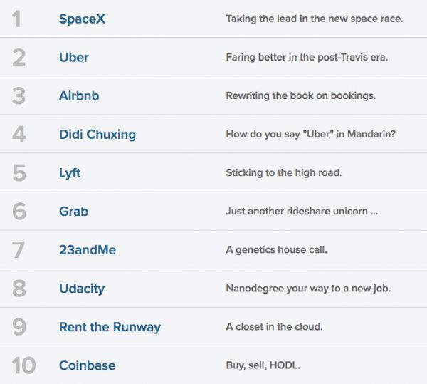Click rank number 1 beside SpaceX
This screenshot has width=427, height=384.
coord(18,19)
